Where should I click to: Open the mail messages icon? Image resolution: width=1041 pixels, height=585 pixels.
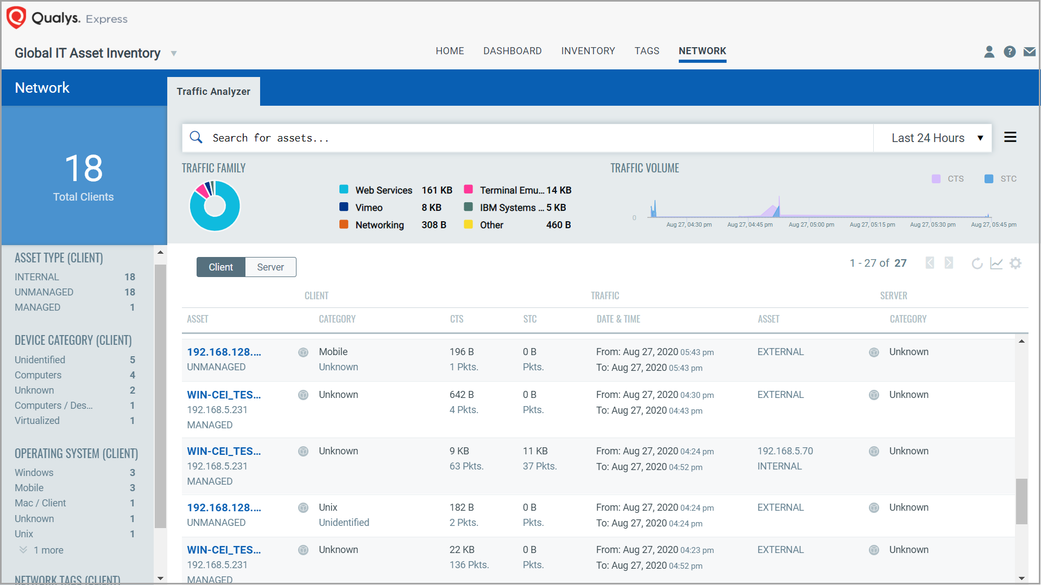(1029, 52)
